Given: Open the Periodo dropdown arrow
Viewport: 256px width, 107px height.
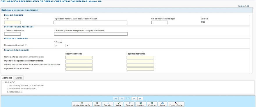Looking at the screenshot, I should (x=67, y=46).
